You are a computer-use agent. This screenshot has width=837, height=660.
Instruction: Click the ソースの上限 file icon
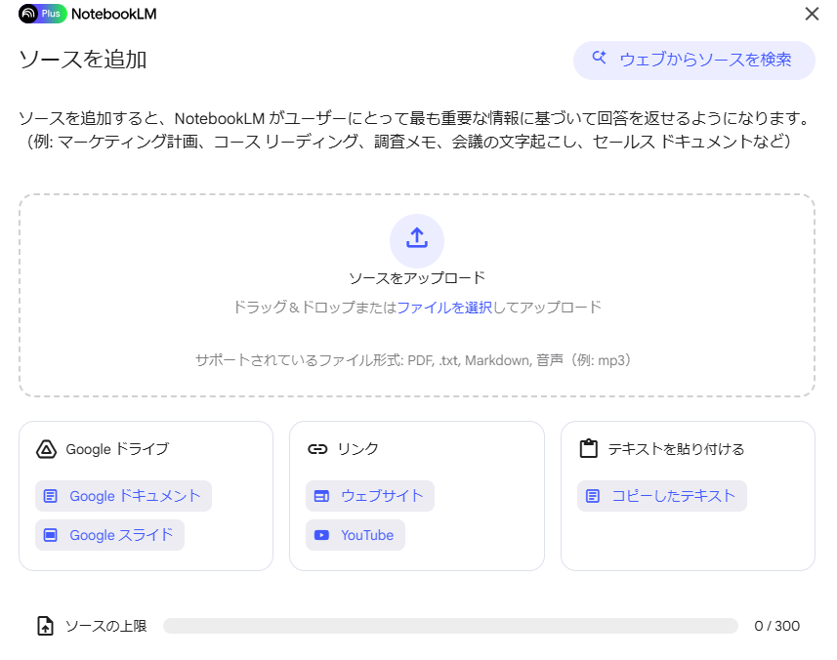pos(45,626)
